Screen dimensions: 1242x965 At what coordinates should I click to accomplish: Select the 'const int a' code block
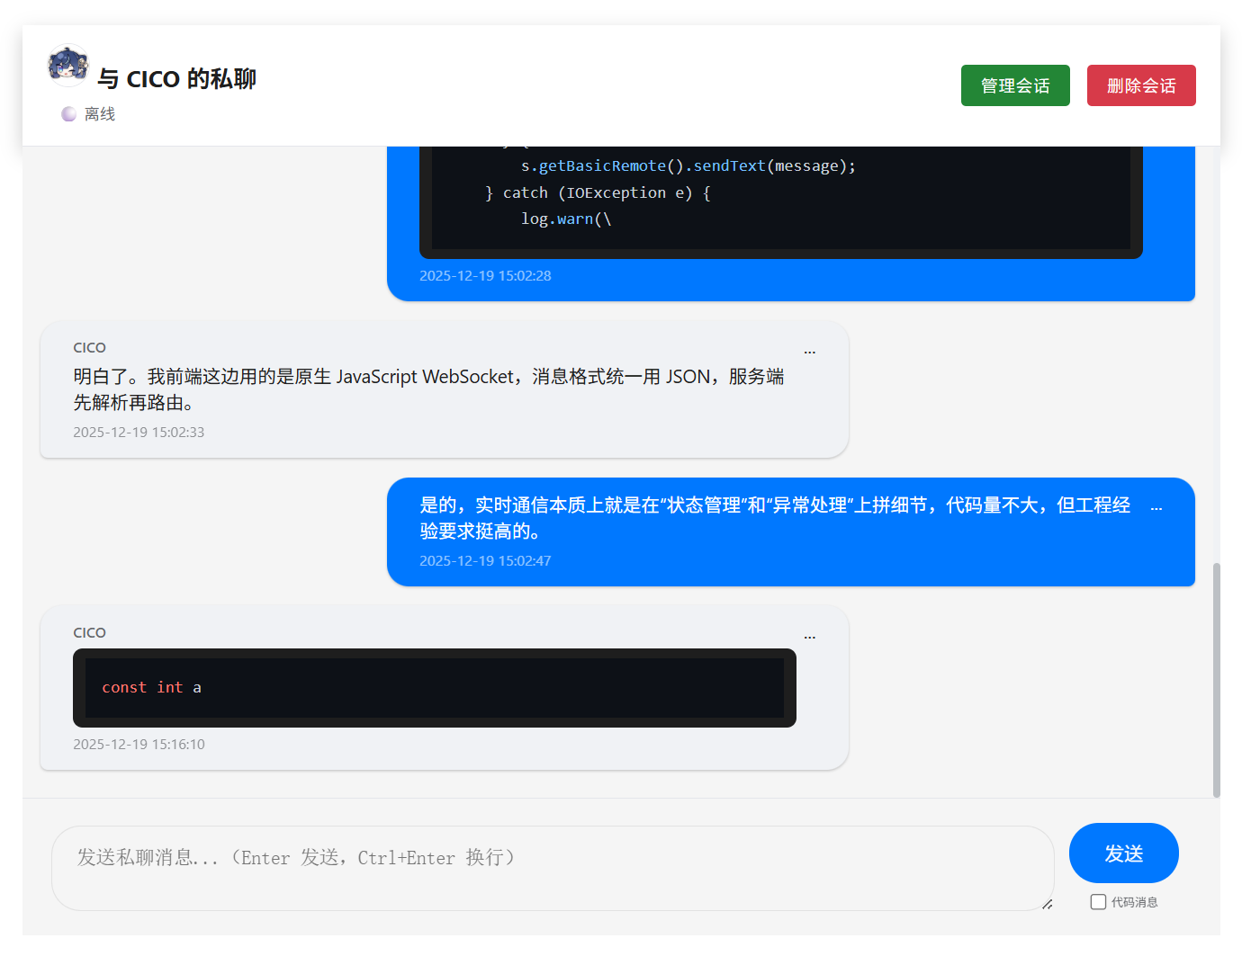[435, 688]
